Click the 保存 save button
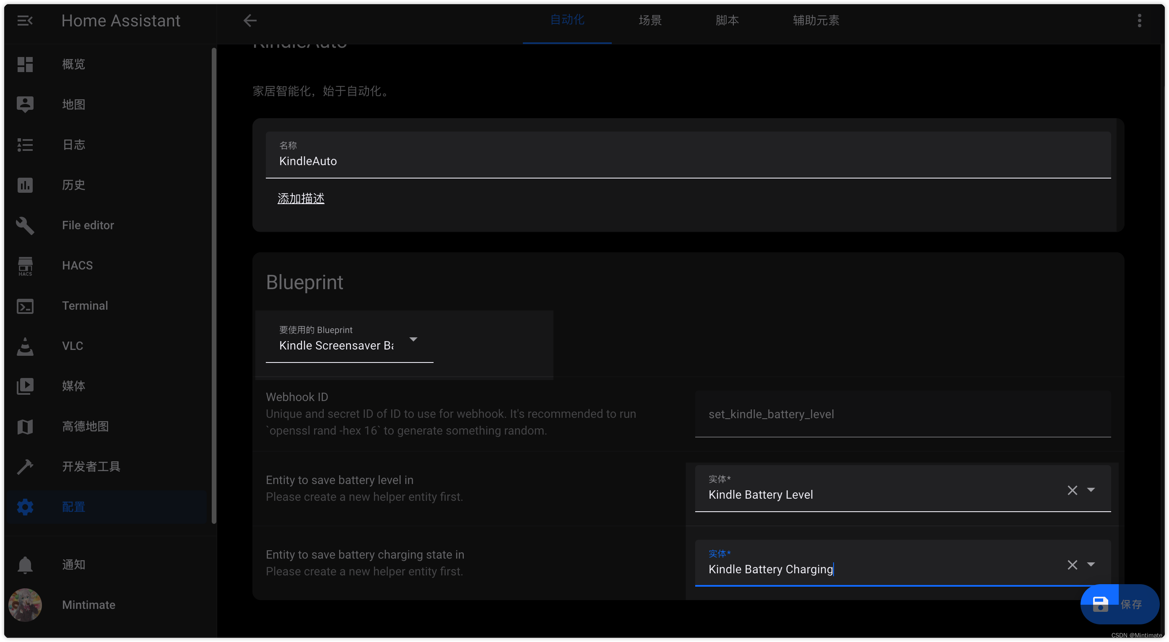Image resolution: width=1169 pixels, height=642 pixels. click(1120, 604)
